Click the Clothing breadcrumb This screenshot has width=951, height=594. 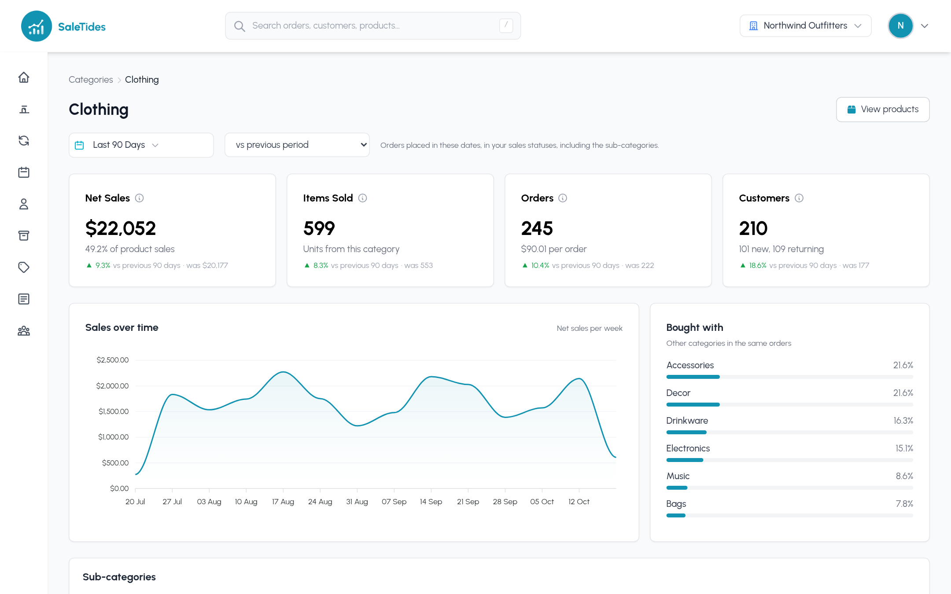tap(142, 80)
